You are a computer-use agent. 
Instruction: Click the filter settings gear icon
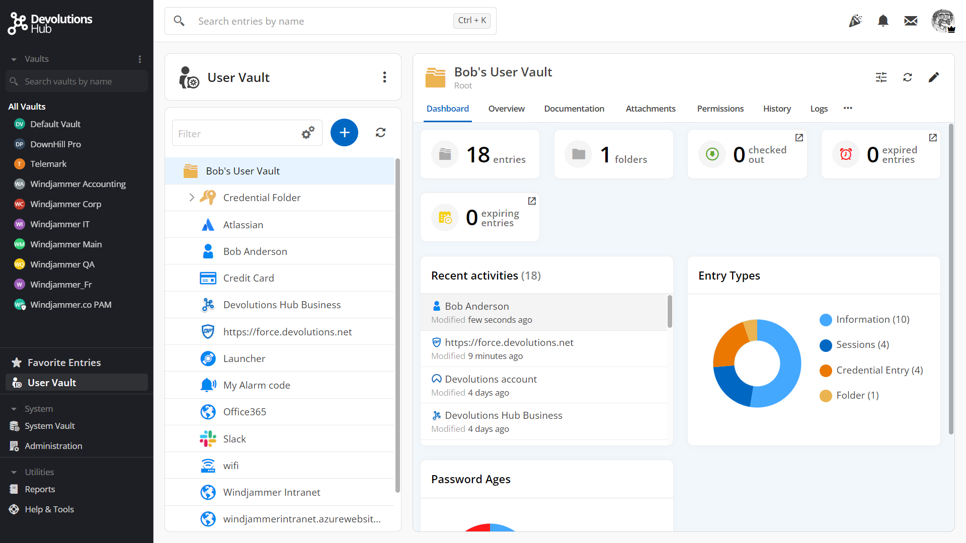(x=308, y=133)
